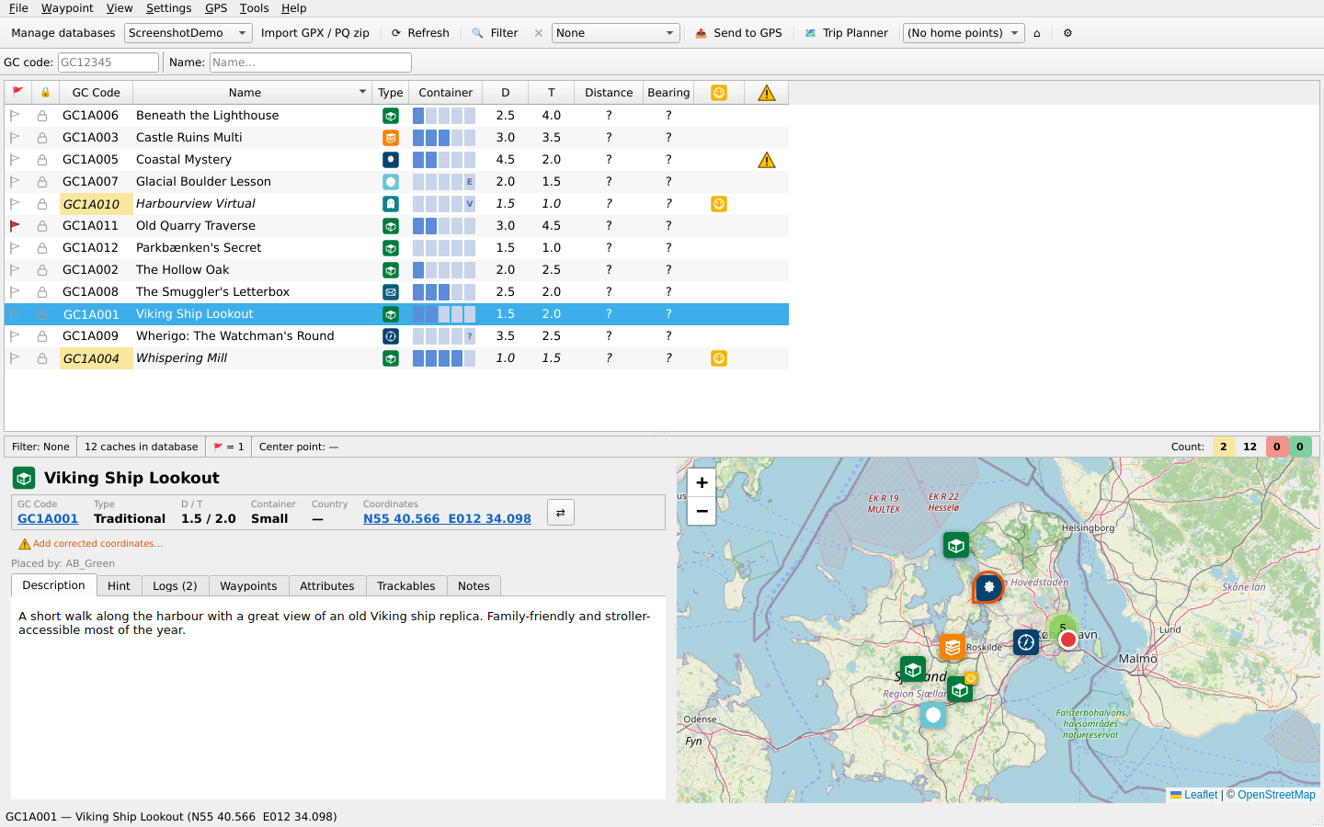This screenshot has width=1324, height=827.
Task: Click the Wherigo type icon for Watchman's Round
Action: pos(391,336)
